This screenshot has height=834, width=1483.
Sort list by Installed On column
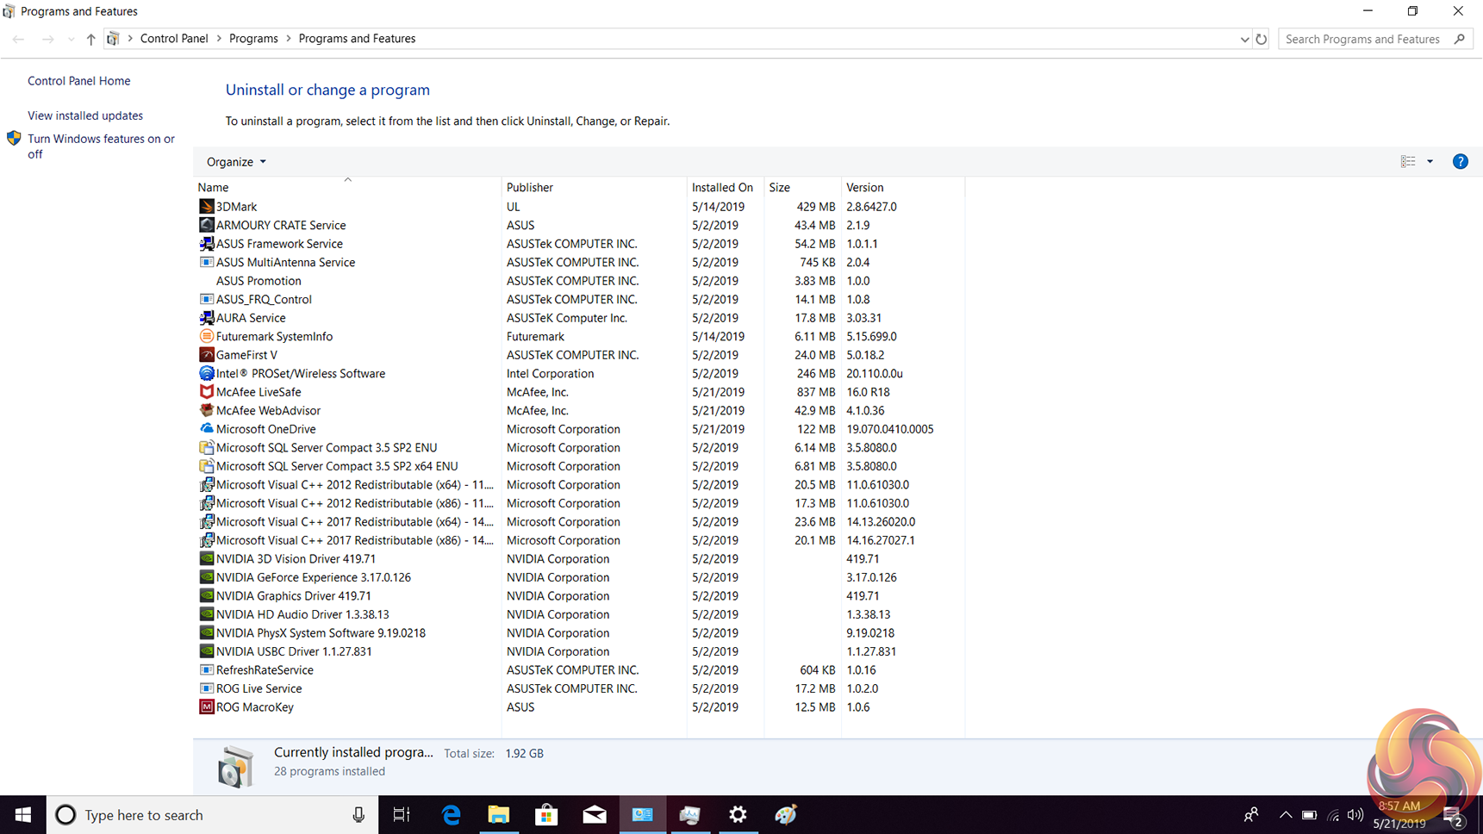coord(722,188)
